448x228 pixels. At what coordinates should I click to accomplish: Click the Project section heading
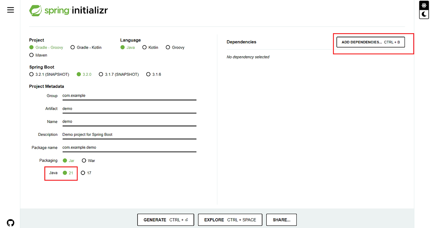point(36,40)
